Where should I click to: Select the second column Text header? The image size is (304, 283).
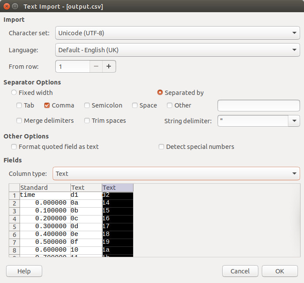pyautogui.click(x=86, y=188)
